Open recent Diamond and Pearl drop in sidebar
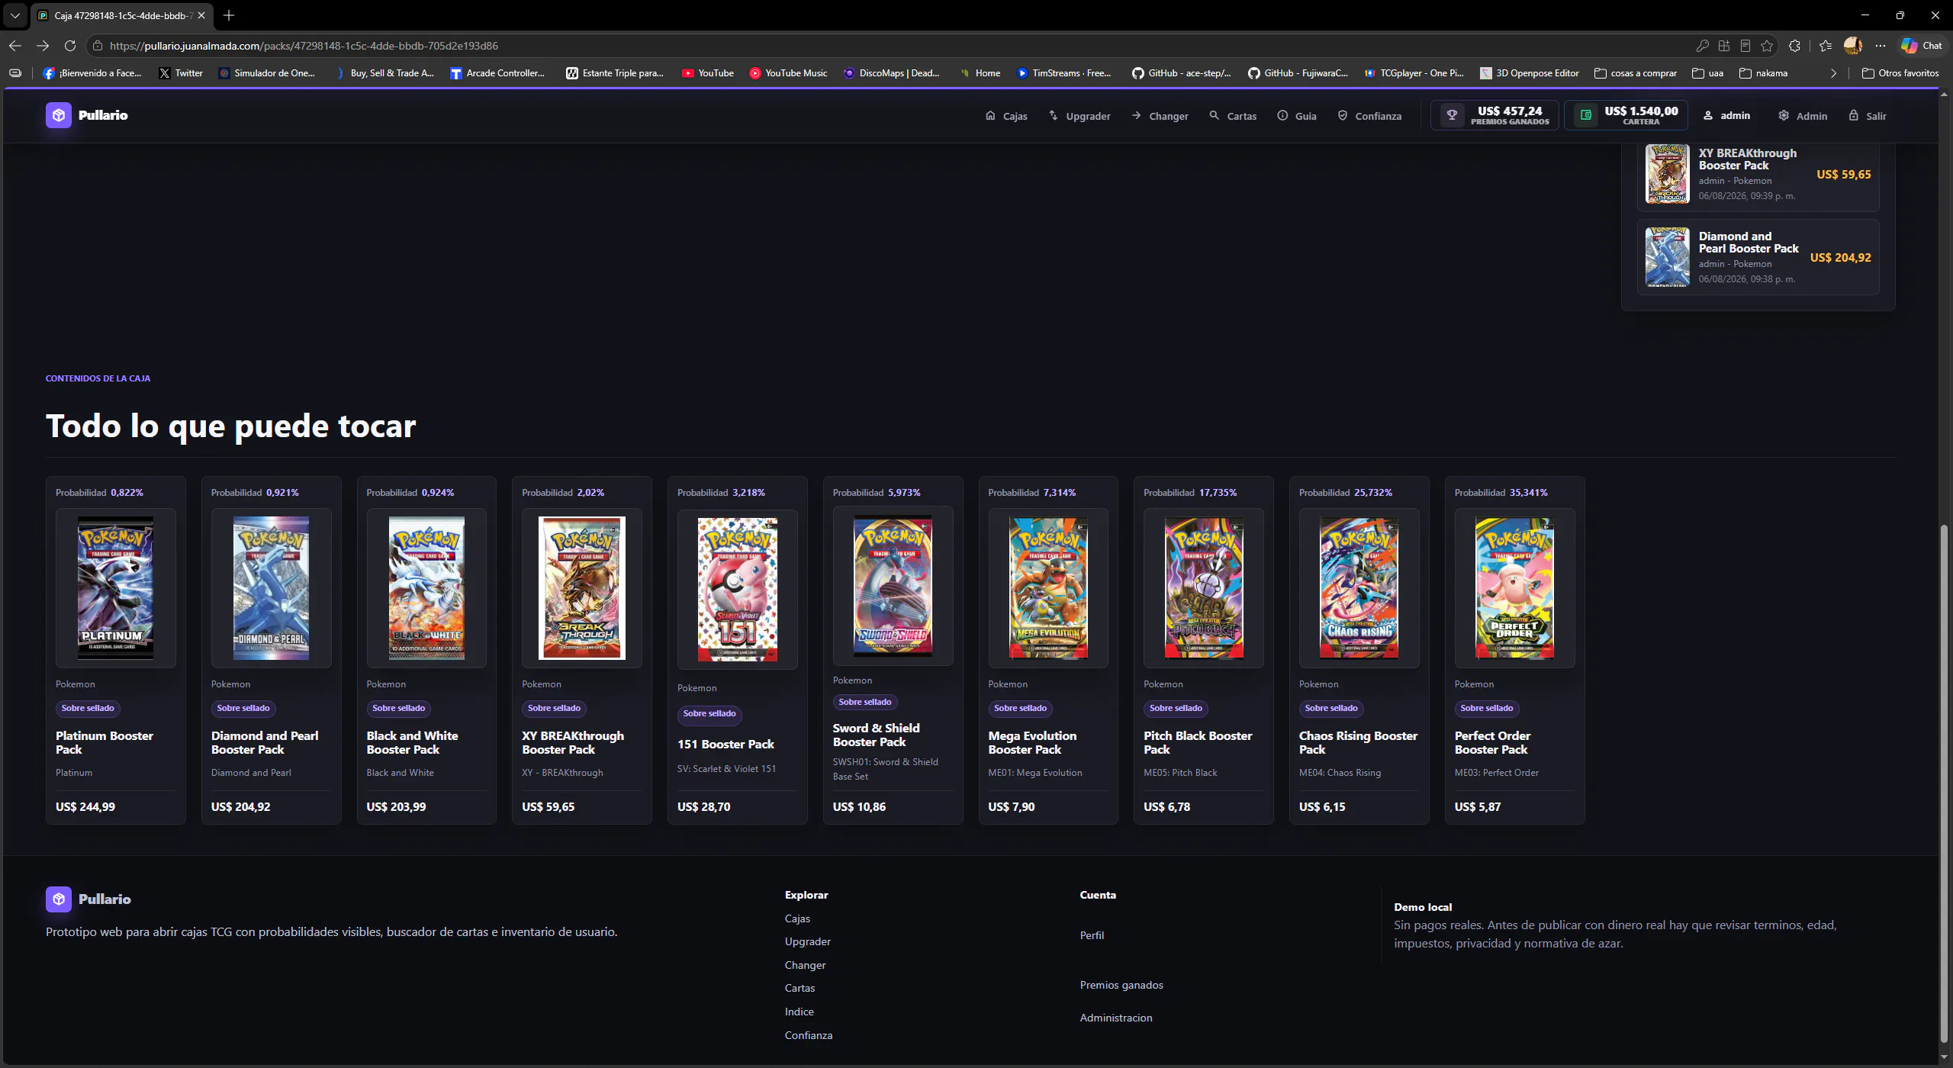The height and width of the screenshot is (1068, 1953). (1758, 257)
